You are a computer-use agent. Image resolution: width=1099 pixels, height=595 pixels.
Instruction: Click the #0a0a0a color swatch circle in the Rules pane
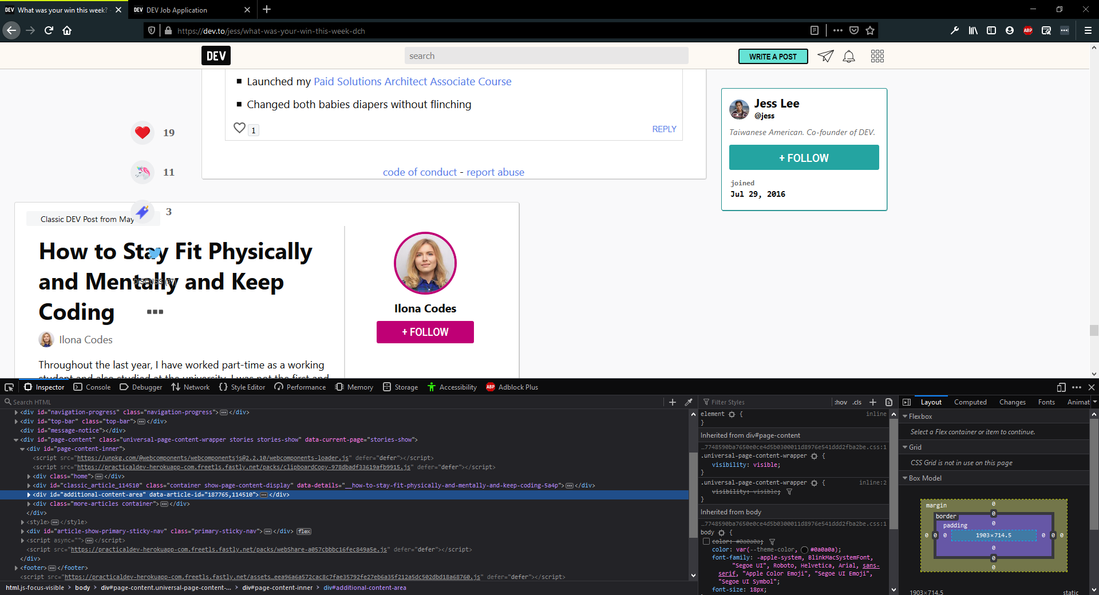[x=805, y=550]
